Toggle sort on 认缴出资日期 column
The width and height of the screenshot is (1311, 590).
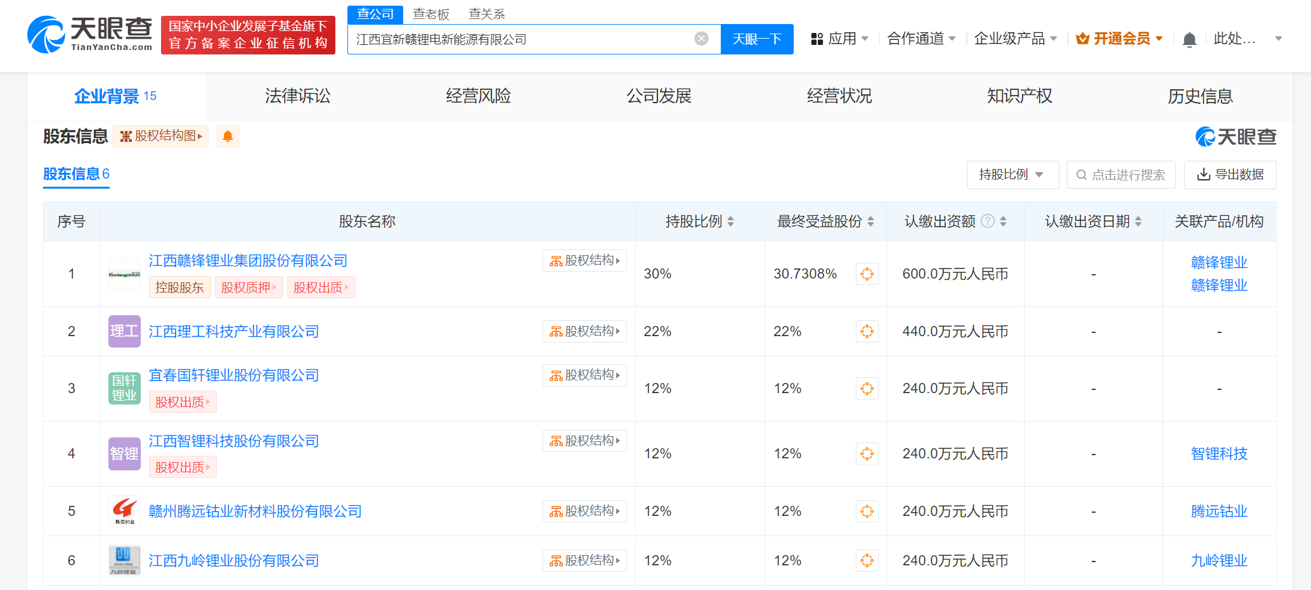click(1138, 222)
